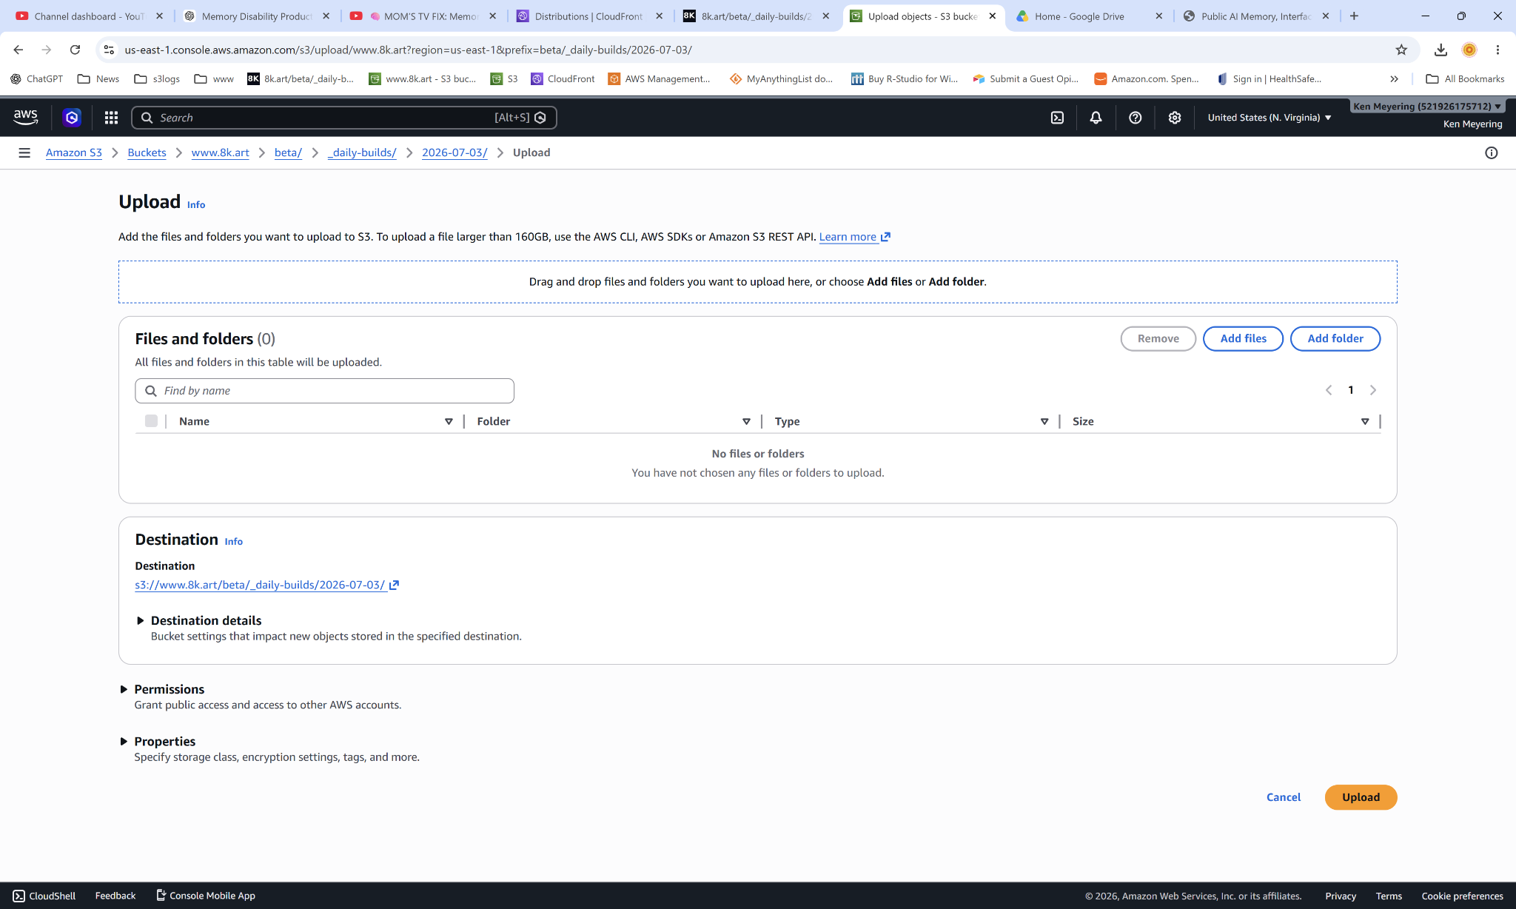Open the Info link next to Upload heading
Image resolution: width=1516 pixels, height=909 pixels.
click(196, 204)
